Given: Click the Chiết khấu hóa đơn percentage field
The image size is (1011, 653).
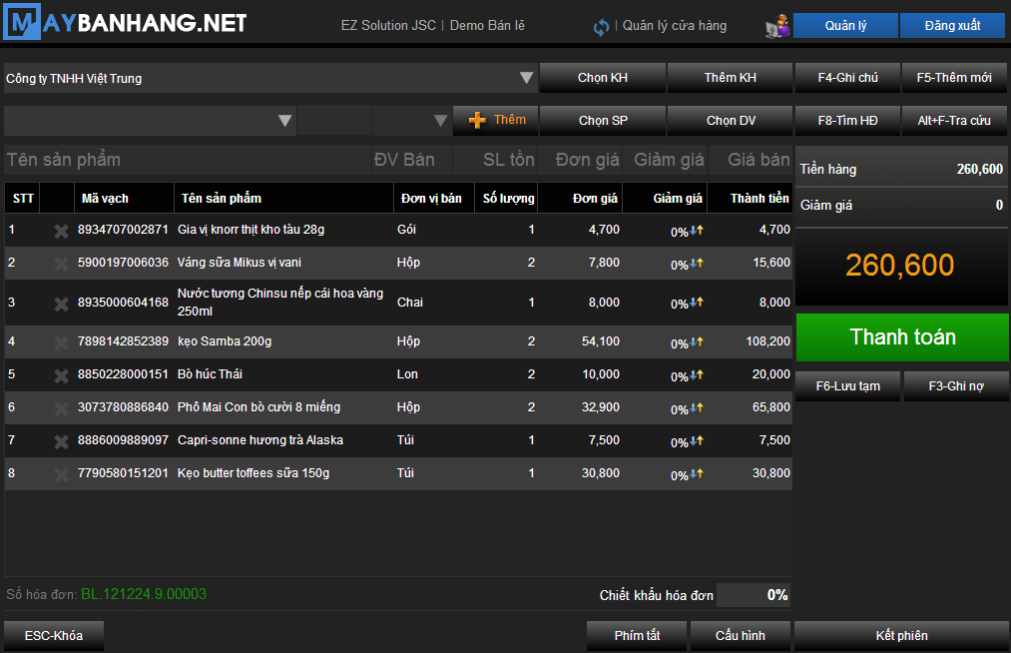Looking at the screenshot, I should 754,595.
